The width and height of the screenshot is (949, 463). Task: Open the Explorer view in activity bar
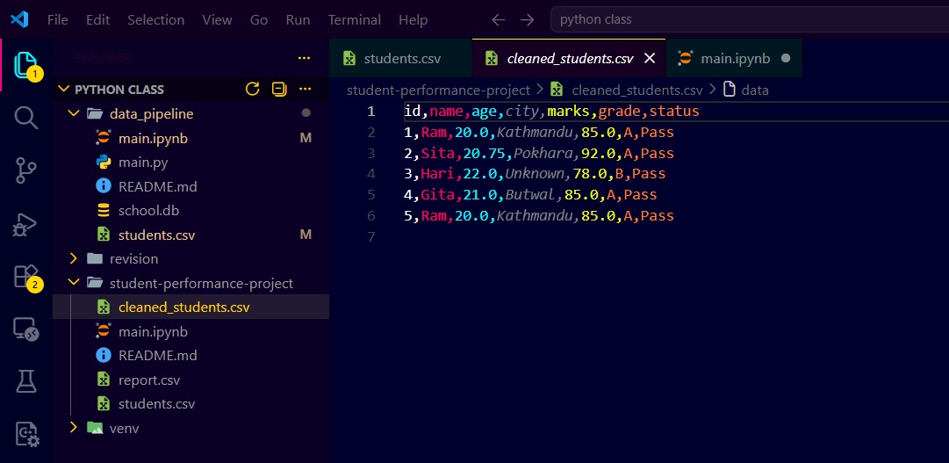coord(26,65)
